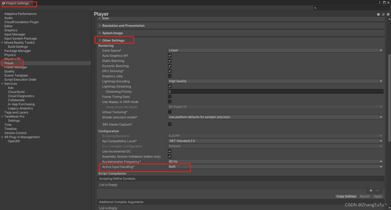Image resolution: width=391 pixels, height=210 pixels.
Task: Click the Project Settings window icon
Action: [4, 4]
